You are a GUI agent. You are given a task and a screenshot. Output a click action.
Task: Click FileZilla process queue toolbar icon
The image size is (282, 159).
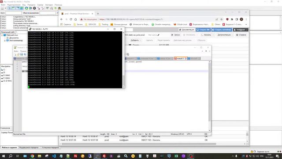[30, 8]
